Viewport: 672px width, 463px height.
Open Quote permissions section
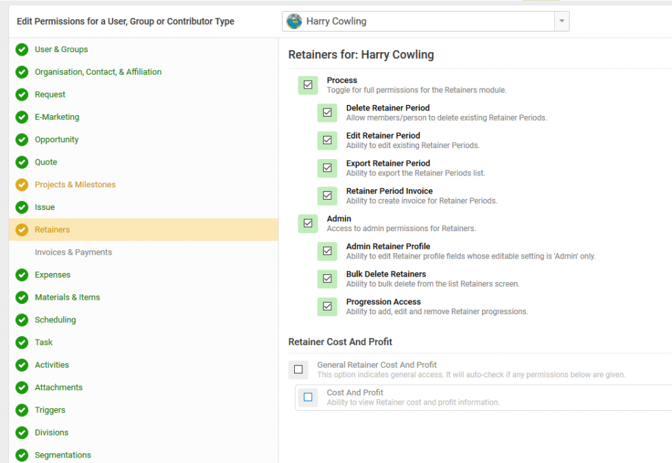(x=46, y=162)
